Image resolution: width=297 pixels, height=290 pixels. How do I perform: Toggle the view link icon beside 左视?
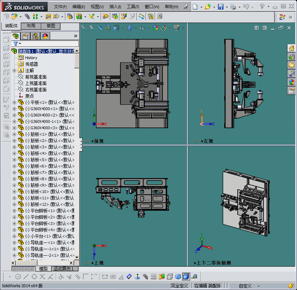tap(196, 141)
